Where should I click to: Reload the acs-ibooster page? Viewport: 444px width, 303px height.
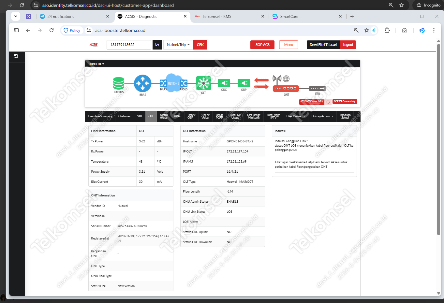[52, 30]
